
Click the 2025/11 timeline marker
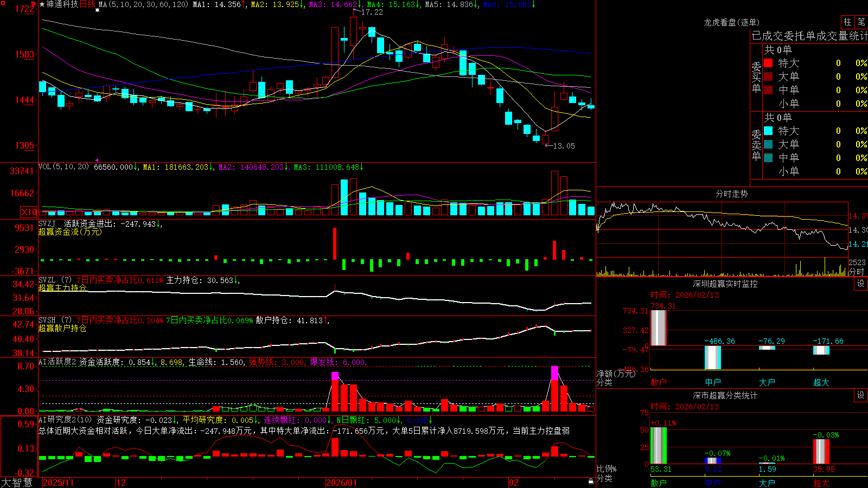pyautogui.click(x=58, y=483)
